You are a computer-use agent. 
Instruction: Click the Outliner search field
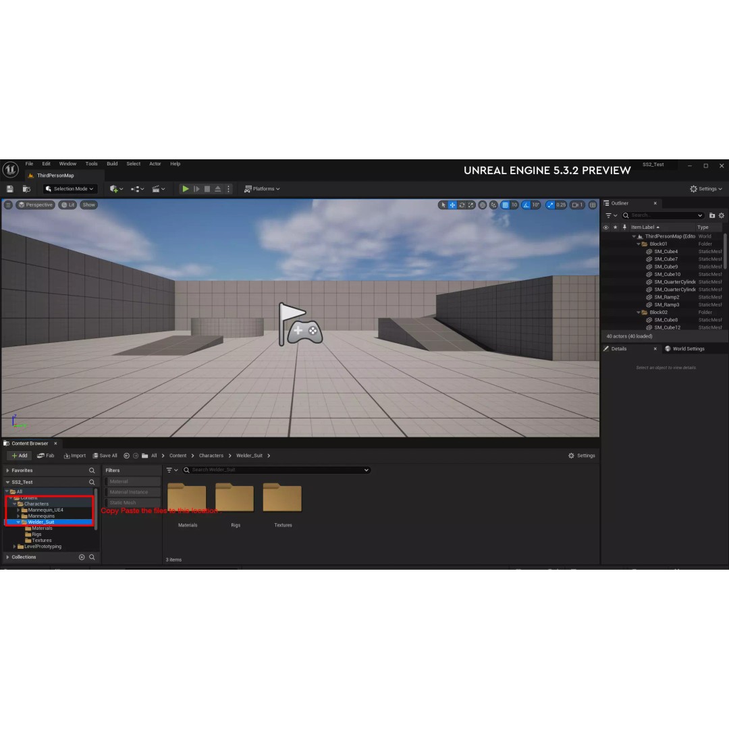tap(663, 215)
